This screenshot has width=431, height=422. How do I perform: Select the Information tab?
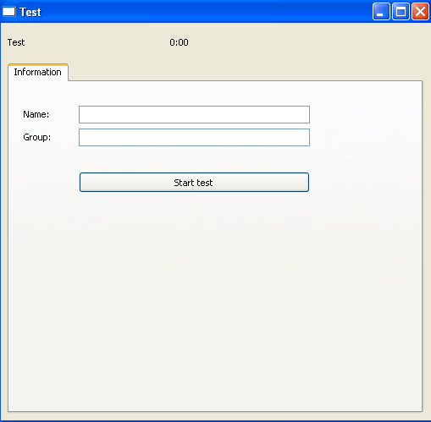coord(38,72)
